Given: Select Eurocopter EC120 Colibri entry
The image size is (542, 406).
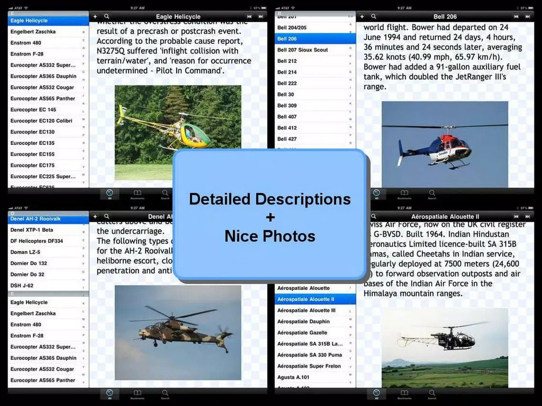Looking at the screenshot, I should pos(48,121).
